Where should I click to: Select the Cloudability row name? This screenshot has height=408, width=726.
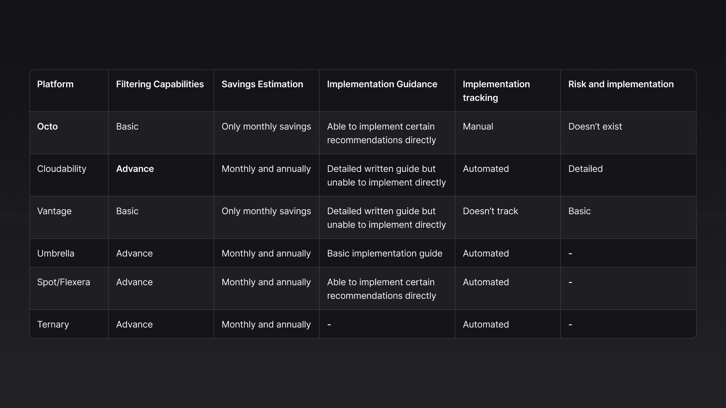pyautogui.click(x=62, y=169)
